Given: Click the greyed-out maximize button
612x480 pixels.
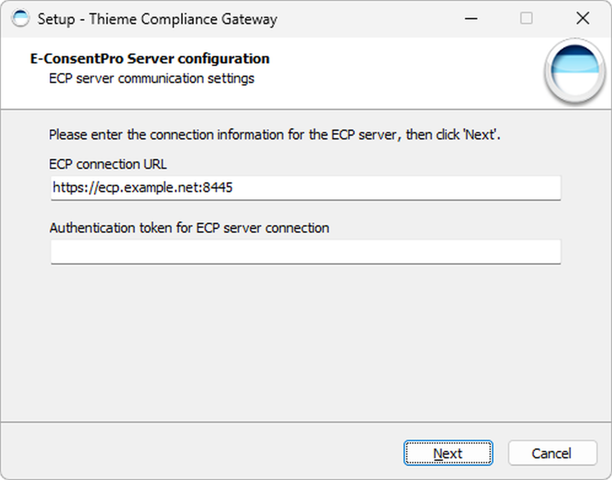Looking at the screenshot, I should tap(526, 19).
